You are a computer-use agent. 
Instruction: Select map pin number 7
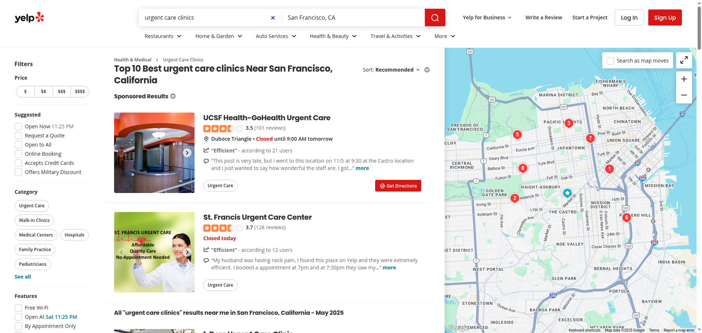point(591,138)
